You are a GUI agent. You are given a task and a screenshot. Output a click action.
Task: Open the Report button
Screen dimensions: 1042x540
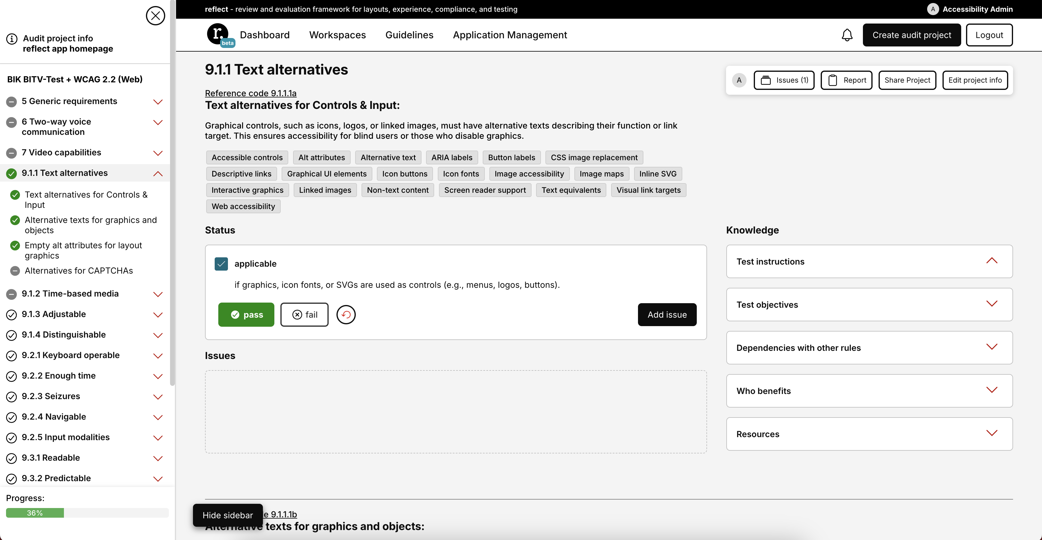coord(846,80)
